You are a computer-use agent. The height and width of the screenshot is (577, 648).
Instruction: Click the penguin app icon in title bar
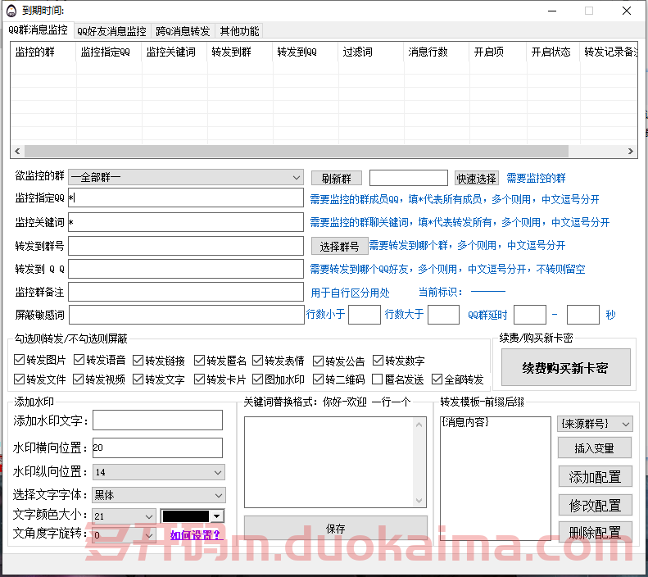pos(10,11)
